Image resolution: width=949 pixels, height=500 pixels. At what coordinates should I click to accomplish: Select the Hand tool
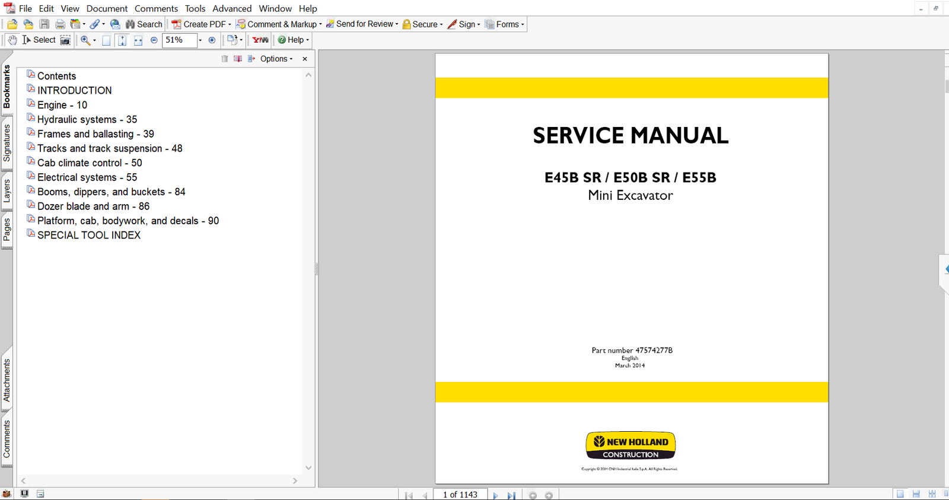(12, 40)
